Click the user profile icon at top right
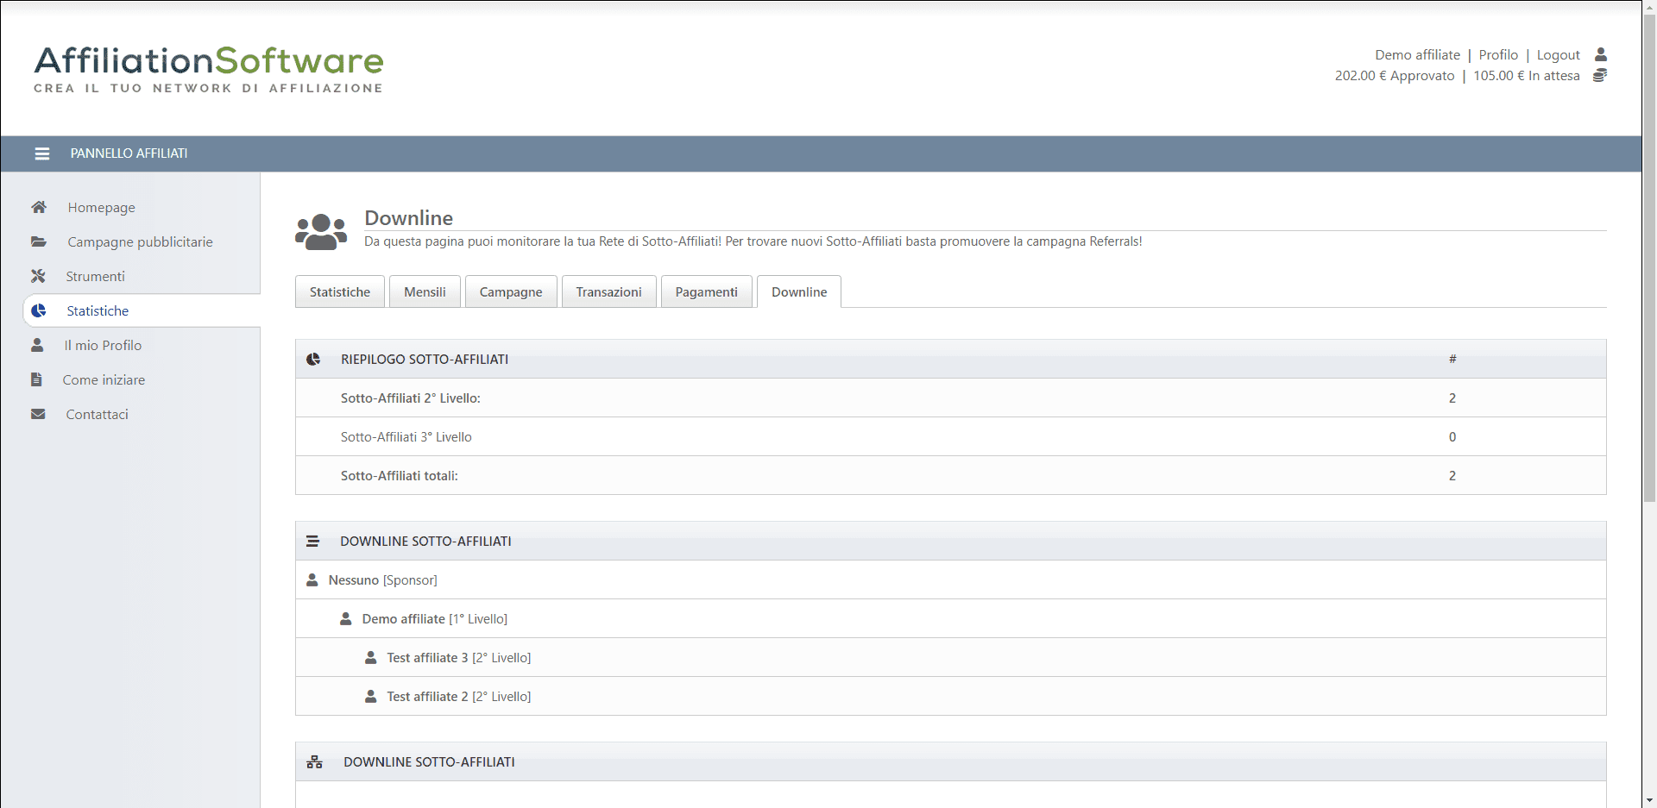 tap(1600, 54)
